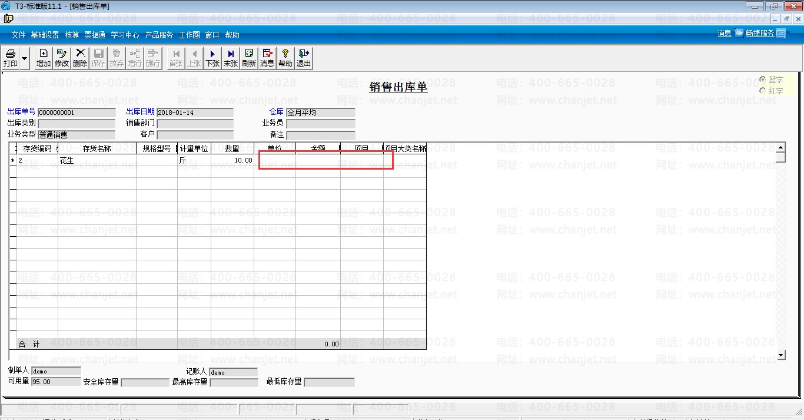Click the 畅捷服务 icon at far right
804x420 pixels.
click(x=780, y=33)
